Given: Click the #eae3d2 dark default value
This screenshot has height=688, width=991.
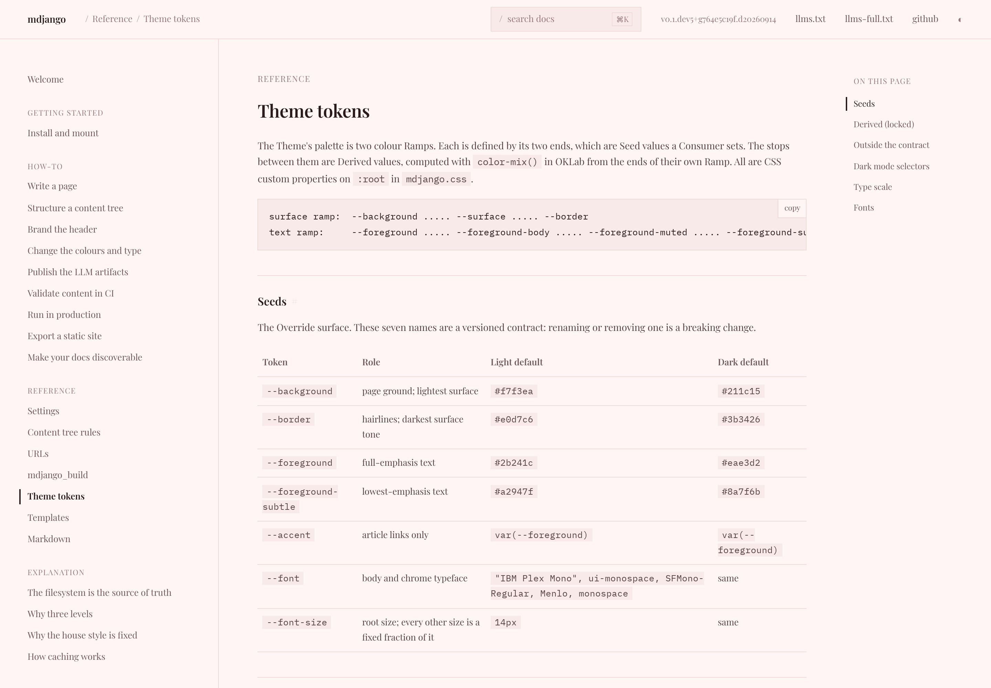Looking at the screenshot, I should [741, 463].
